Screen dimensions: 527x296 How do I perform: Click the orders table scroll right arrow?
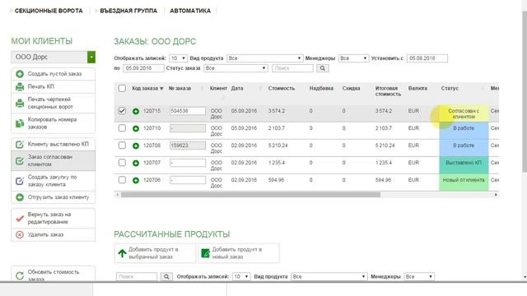click(x=496, y=195)
